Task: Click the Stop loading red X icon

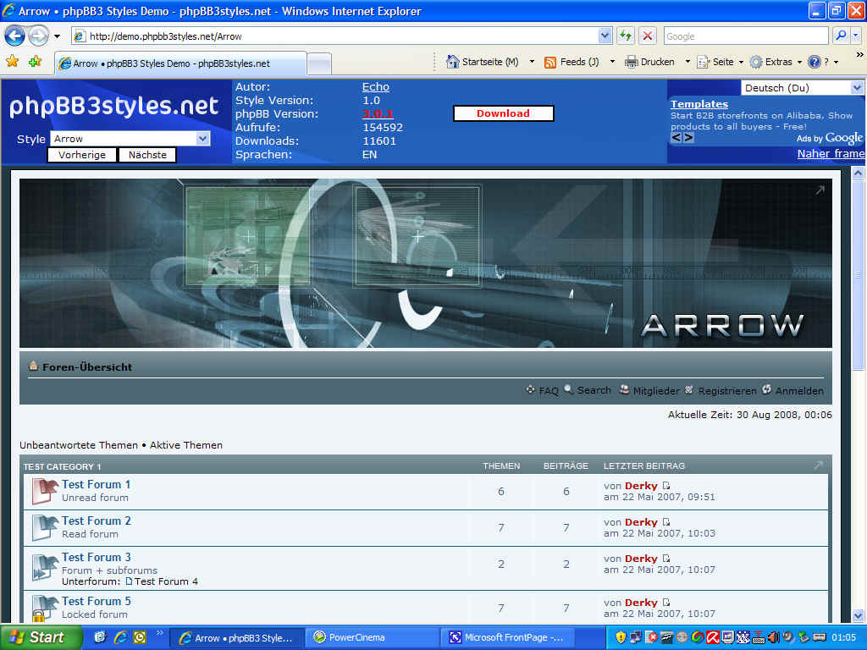Action: pos(648,36)
